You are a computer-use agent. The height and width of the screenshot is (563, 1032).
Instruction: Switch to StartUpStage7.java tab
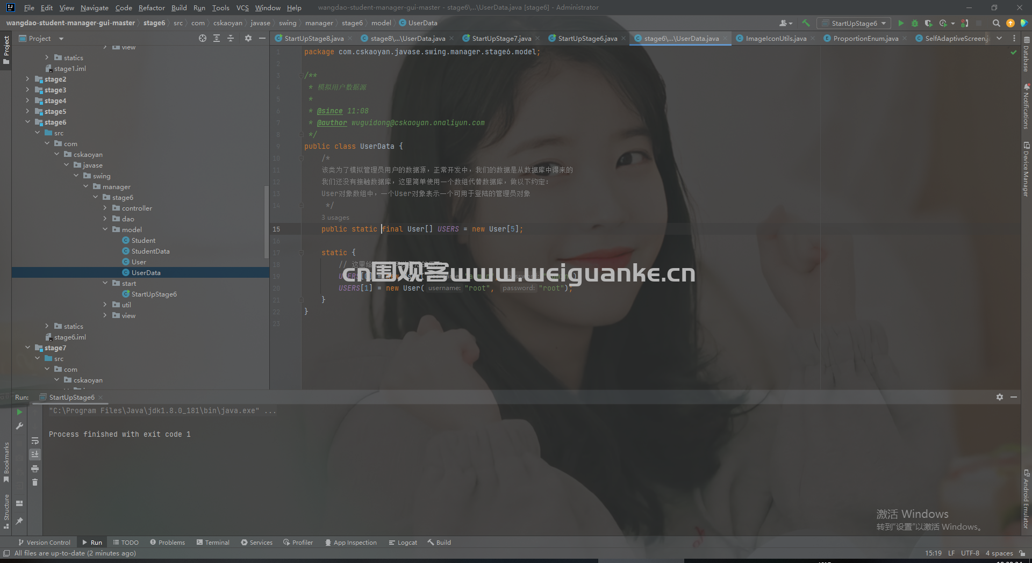point(501,38)
